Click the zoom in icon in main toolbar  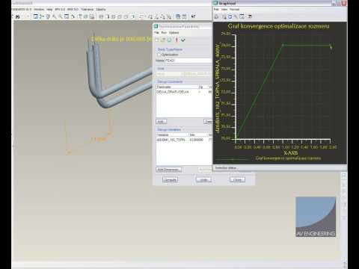coord(54,16)
